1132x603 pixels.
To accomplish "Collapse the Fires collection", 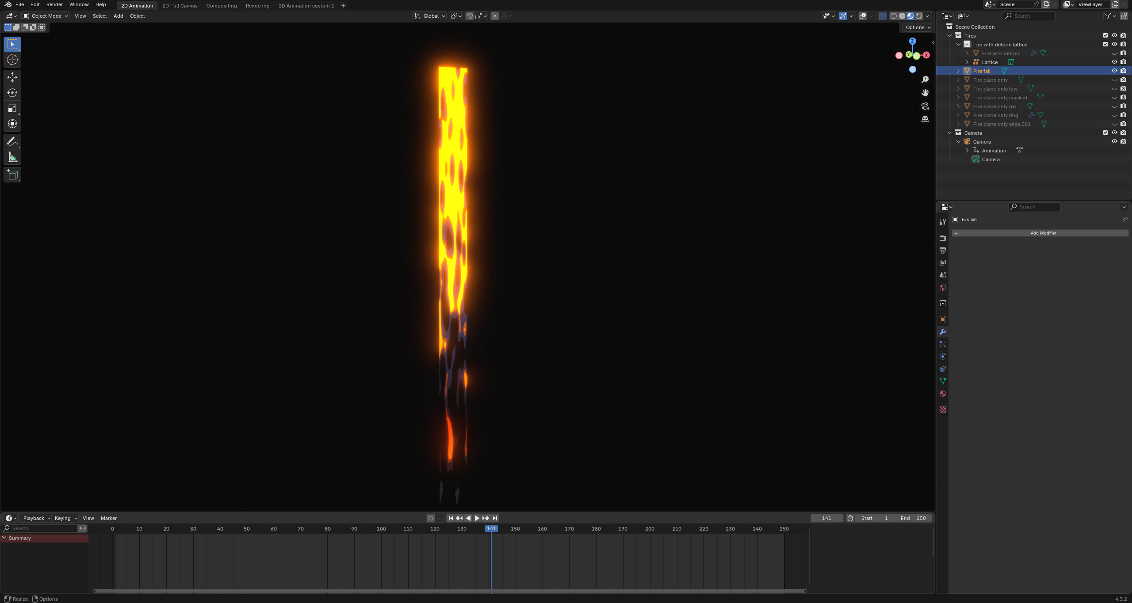I will coord(950,35).
